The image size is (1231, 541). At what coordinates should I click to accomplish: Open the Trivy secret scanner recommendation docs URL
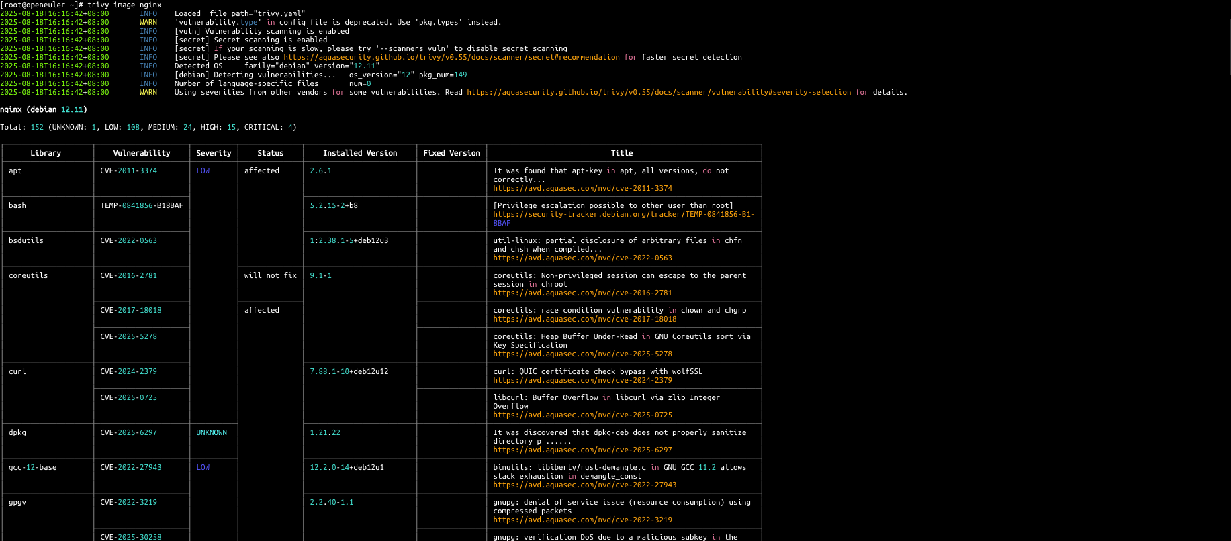point(451,58)
